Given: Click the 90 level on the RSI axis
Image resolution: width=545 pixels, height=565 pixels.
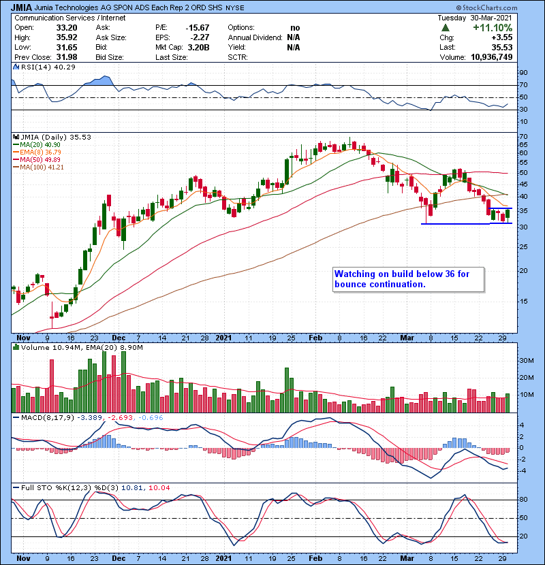Looking at the screenshot, I should 523,73.
